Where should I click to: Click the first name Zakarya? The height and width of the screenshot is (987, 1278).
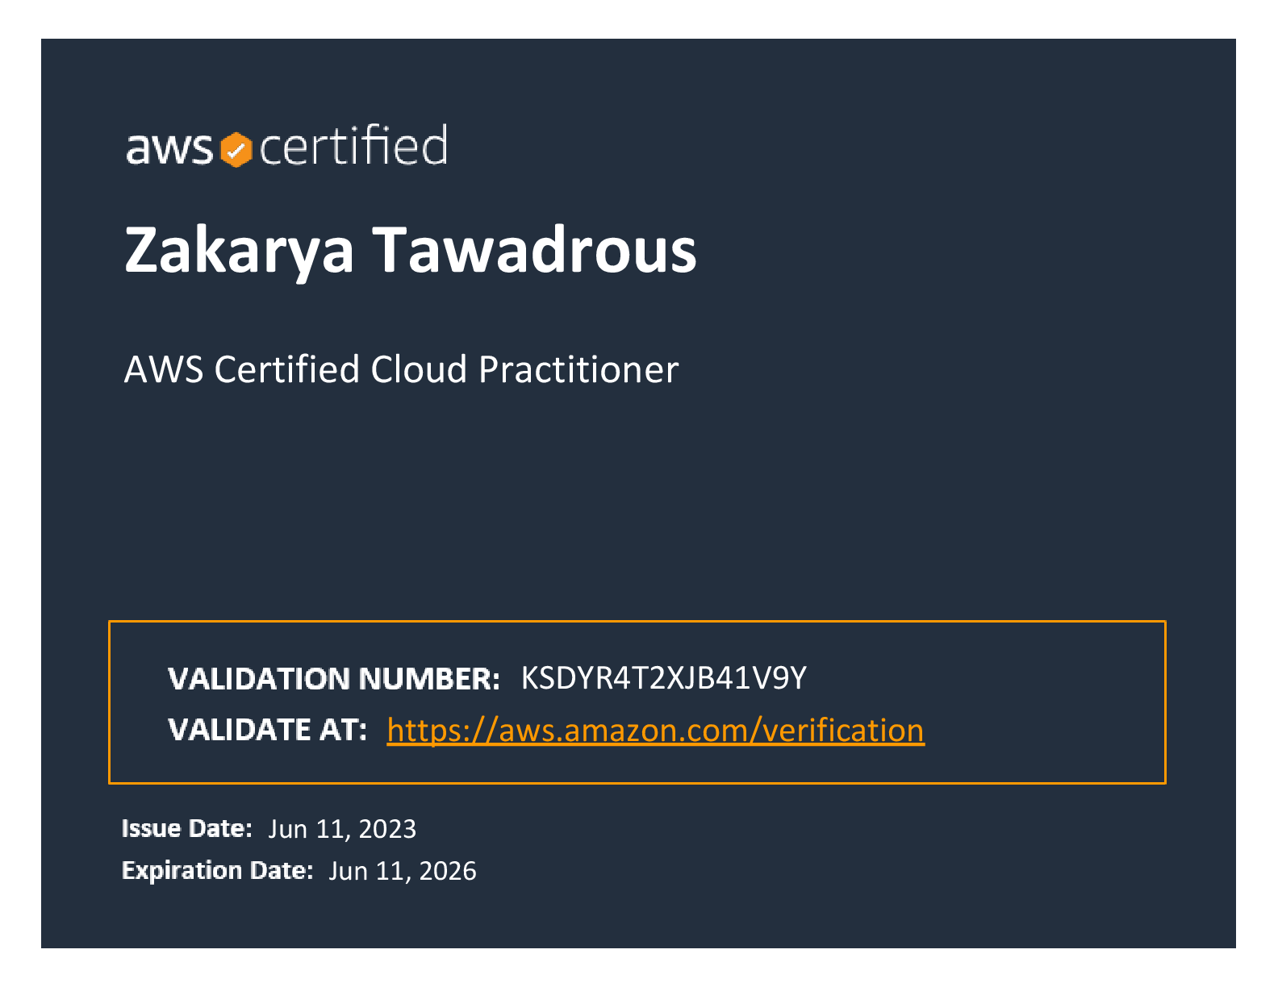[240, 250]
